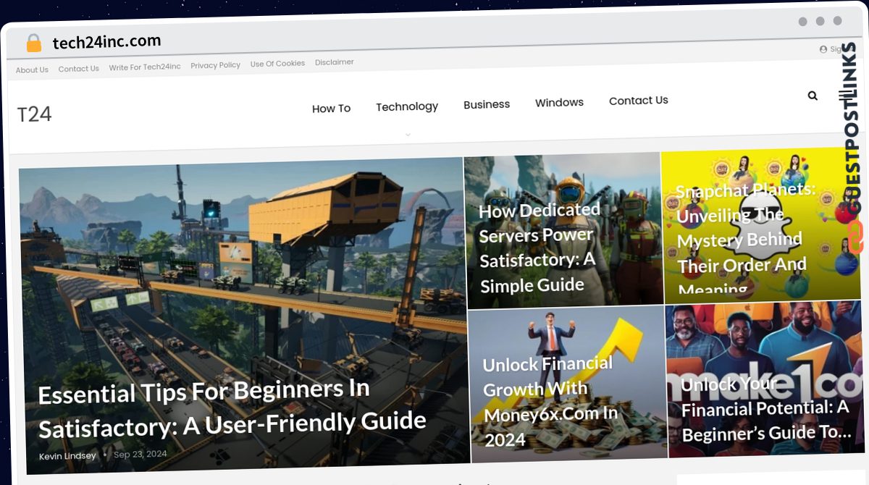Open the Windows menu item
Screen dimensions: 869x485
pos(559,103)
